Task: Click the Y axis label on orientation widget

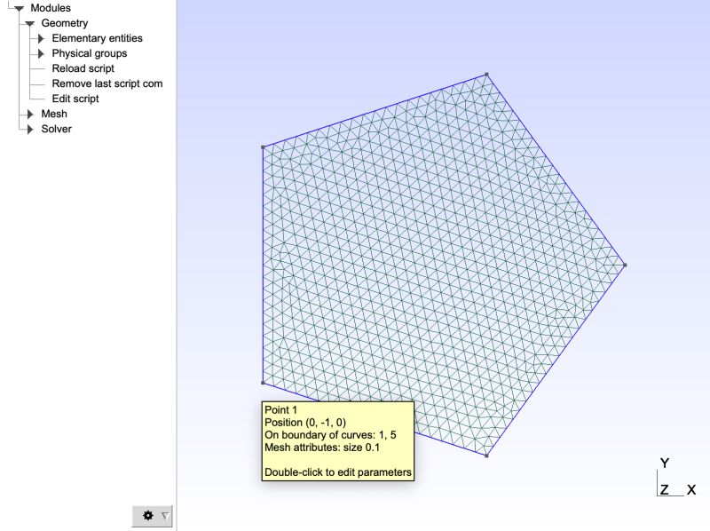Action: pyautogui.click(x=664, y=462)
